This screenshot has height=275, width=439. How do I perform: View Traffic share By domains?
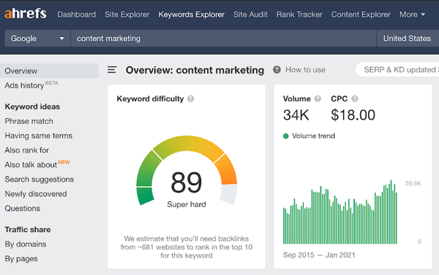point(26,244)
